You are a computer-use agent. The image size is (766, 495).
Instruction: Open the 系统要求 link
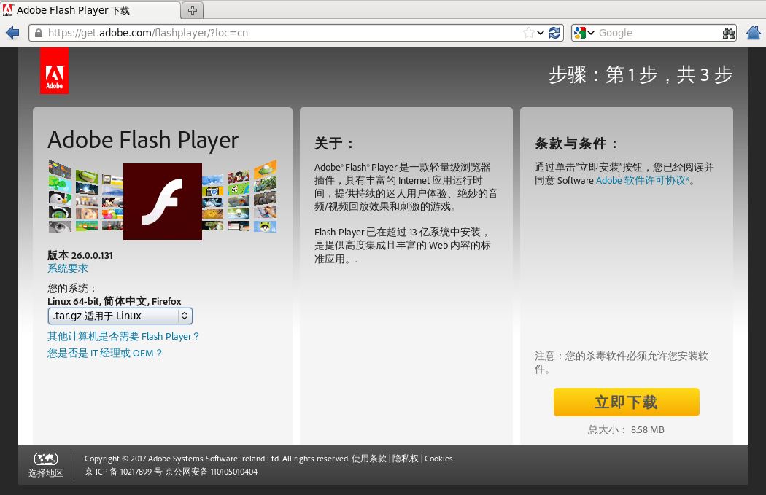point(67,268)
